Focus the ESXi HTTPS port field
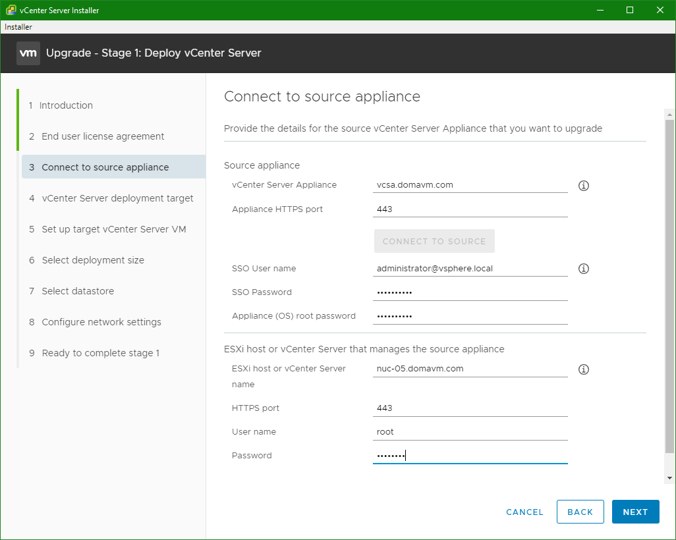The image size is (676, 540). (x=470, y=408)
